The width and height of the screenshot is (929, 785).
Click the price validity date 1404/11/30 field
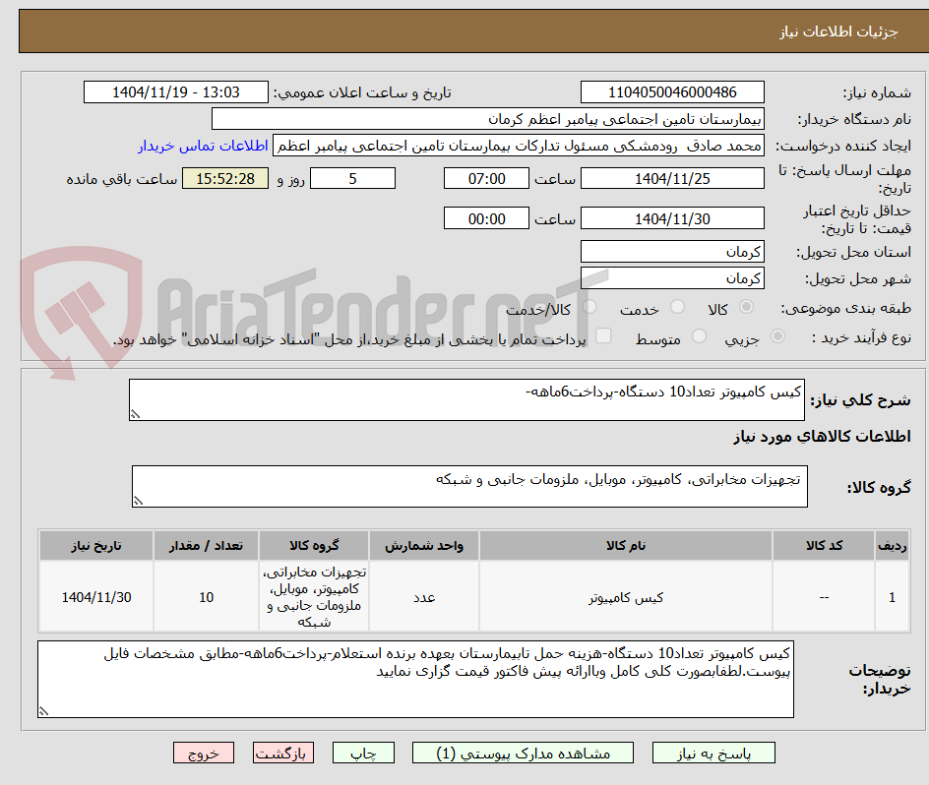coord(672,218)
